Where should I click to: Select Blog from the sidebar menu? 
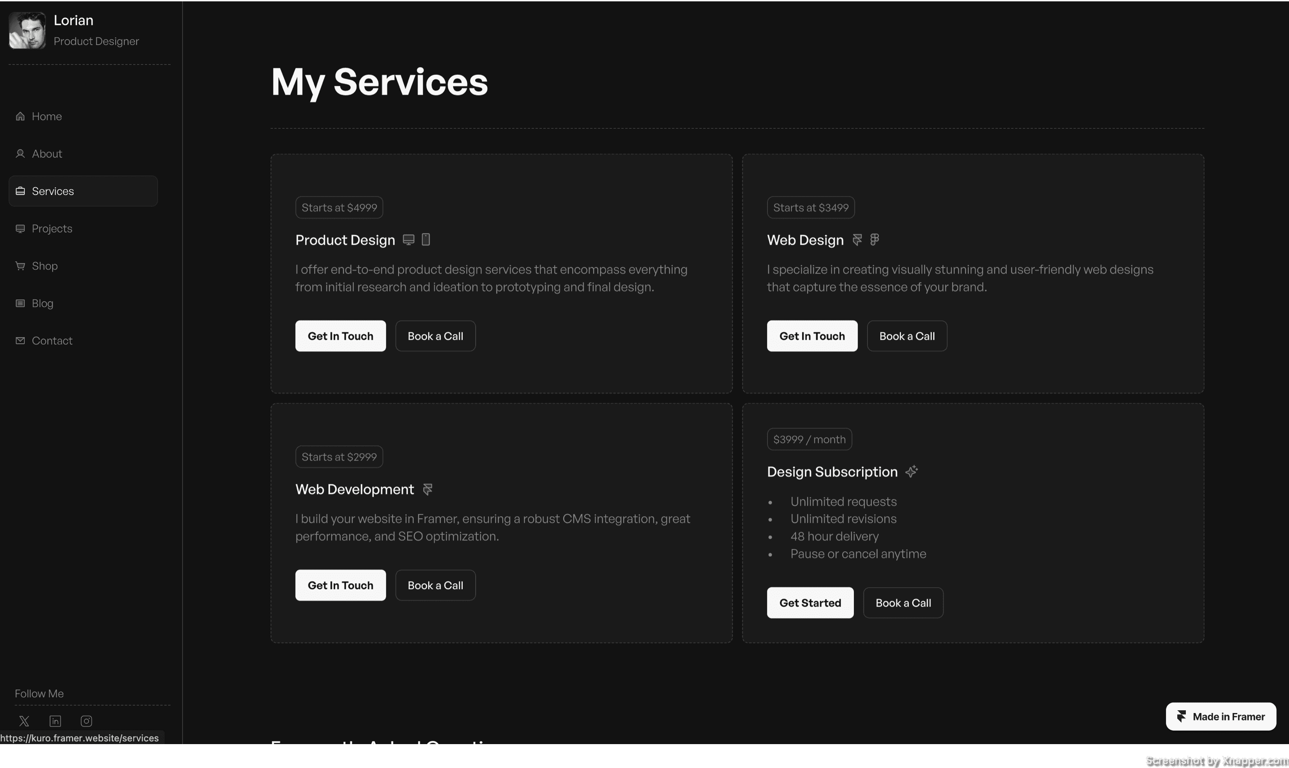pyautogui.click(x=42, y=303)
